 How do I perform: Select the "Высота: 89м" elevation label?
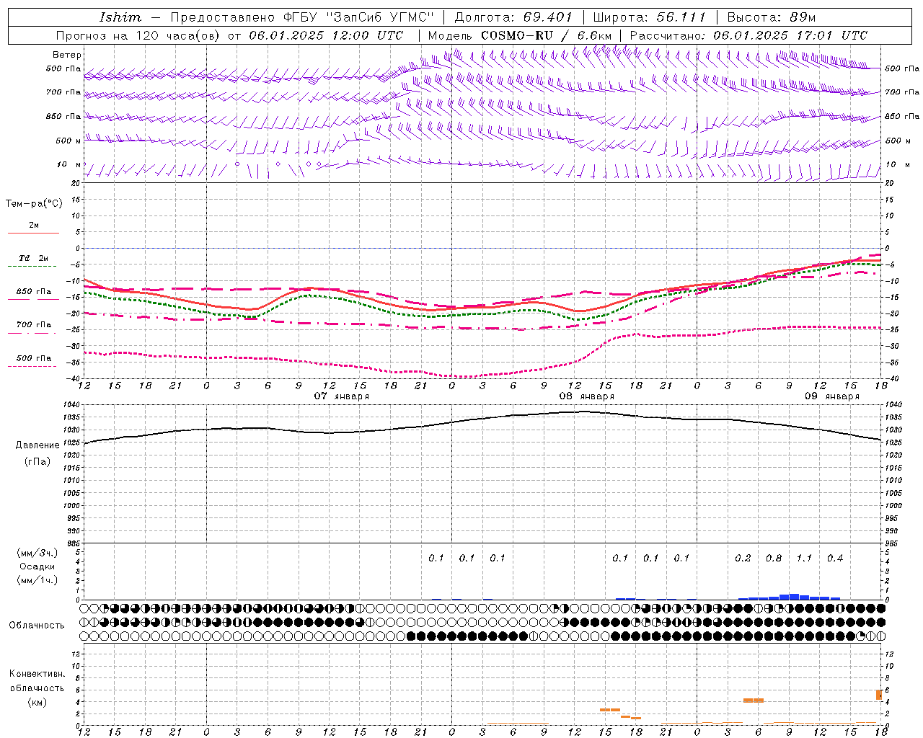coord(771,17)
